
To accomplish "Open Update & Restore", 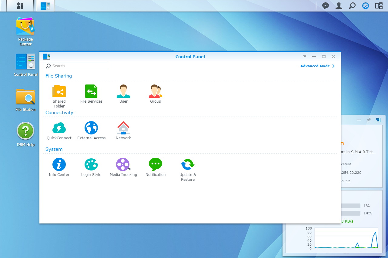I will click(x=188, y=165).
